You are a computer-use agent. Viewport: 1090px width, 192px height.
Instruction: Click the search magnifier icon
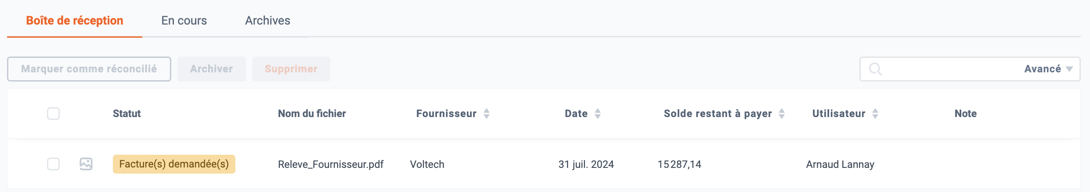tap(875, 69)
